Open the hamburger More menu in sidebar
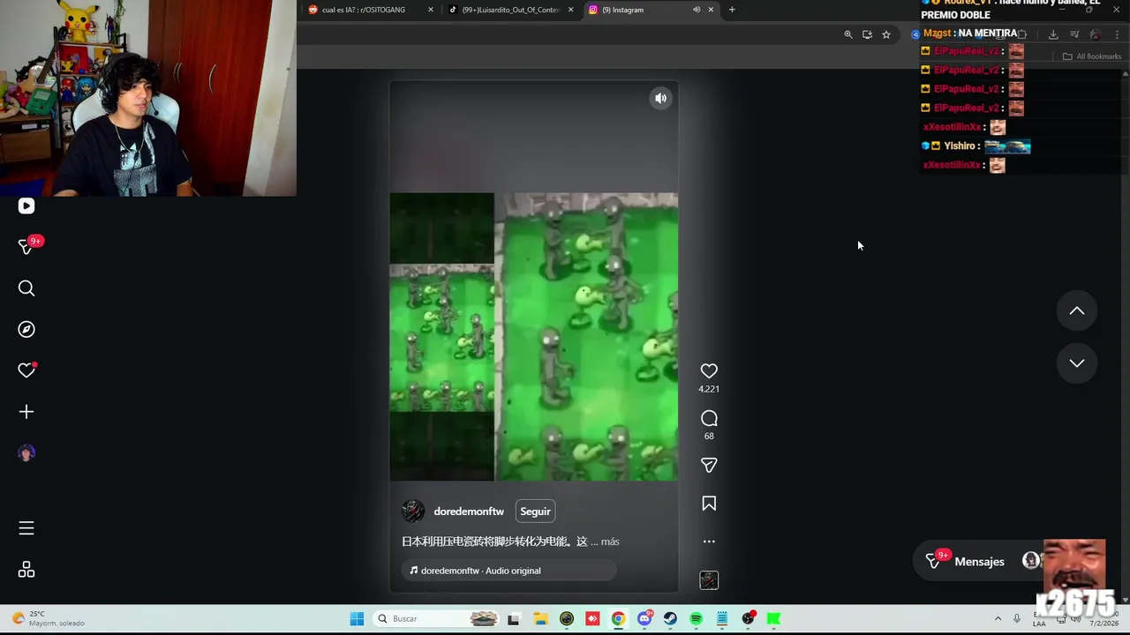Image resolution: width=1130 pixels, height=635 pixels. pos(26,528)
